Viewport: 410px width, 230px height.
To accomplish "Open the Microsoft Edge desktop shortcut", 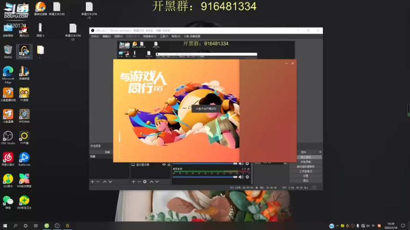I will coord(8,75).
